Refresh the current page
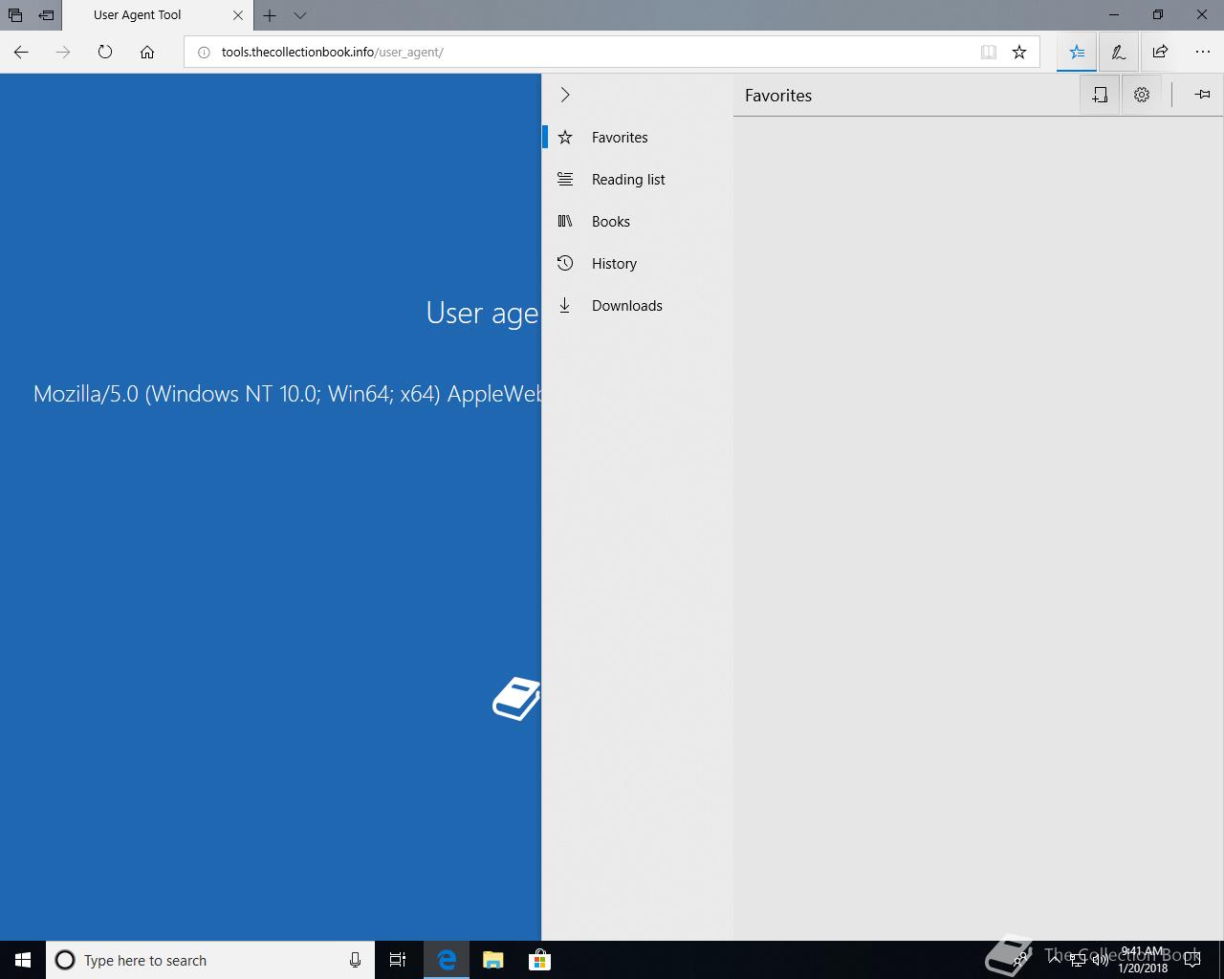The image size is (1224, 979). (105, 52)
